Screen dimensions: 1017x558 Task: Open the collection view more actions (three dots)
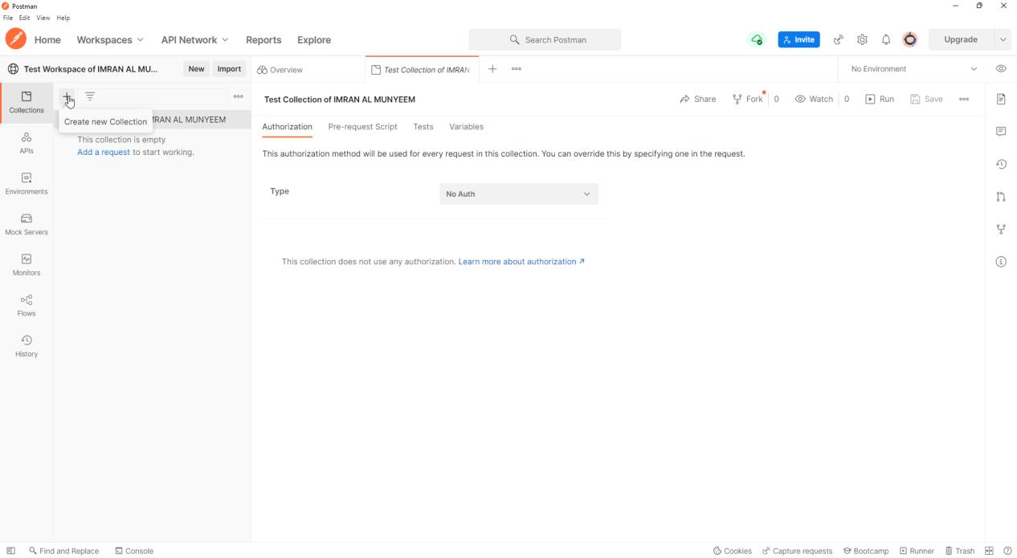[964, 100]
